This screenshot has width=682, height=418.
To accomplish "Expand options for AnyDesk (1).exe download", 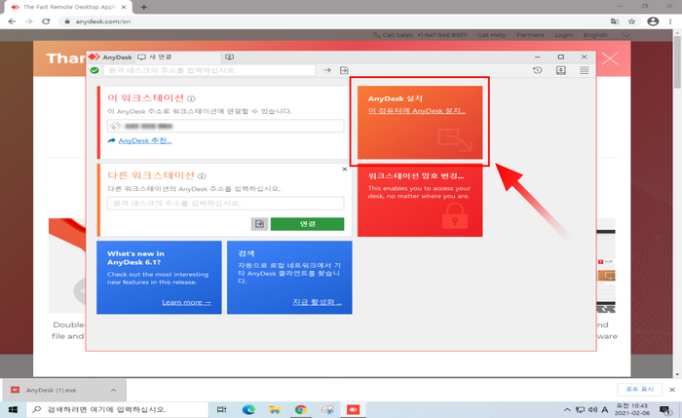I will point(114,390).
